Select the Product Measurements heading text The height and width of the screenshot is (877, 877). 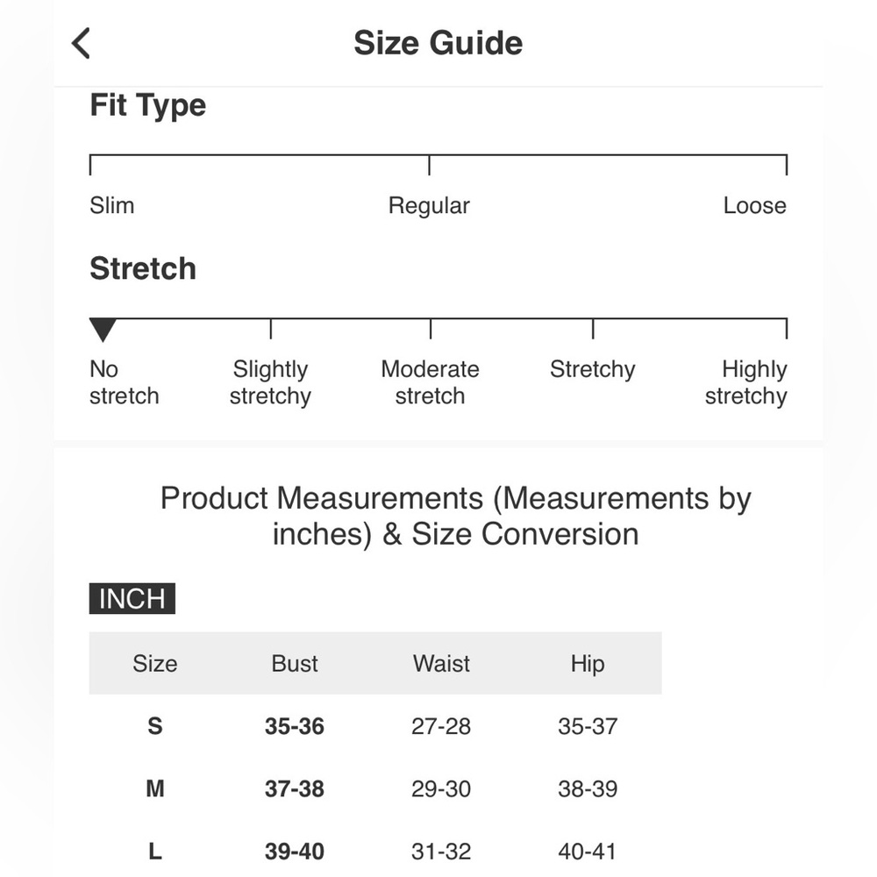[455, 516]
